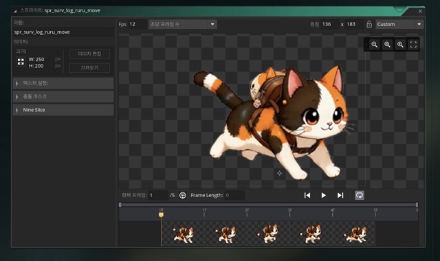Play the sprite animation
This screenshot has width=440, height=261.
pyautogui.click(x=324, y=195)
